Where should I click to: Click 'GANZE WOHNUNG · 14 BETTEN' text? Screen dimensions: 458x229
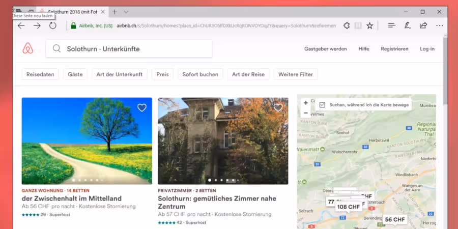55,190
